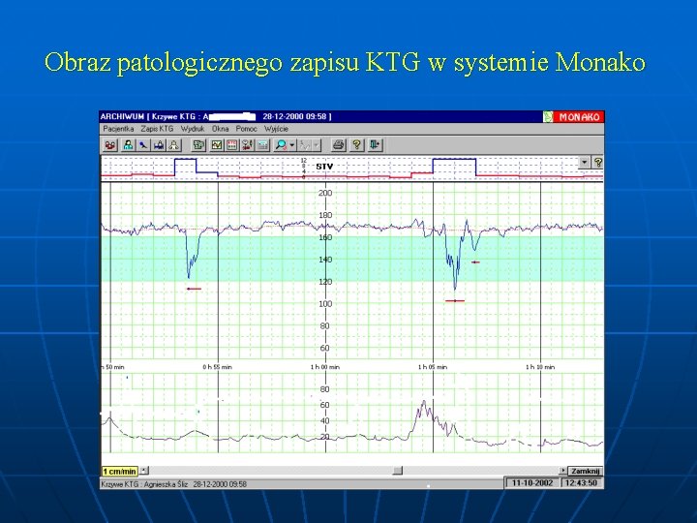Click the 1 cm/min speed label
This screenshot has width=697, height=523.
click(120, 472)
